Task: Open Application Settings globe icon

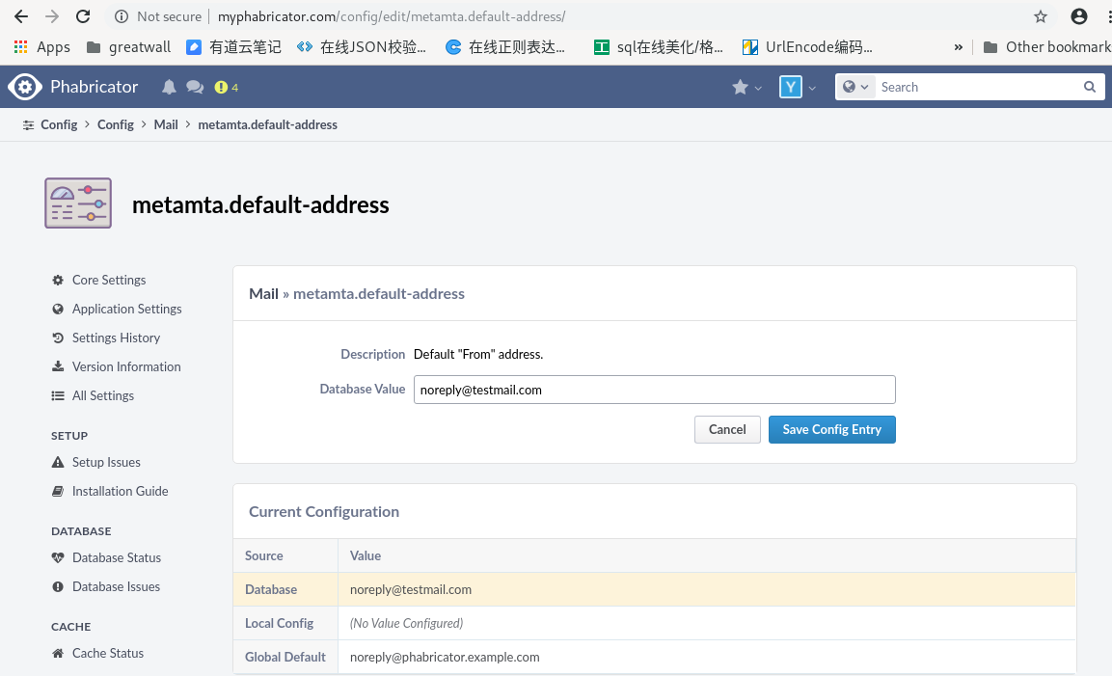Action: [57, 309]
